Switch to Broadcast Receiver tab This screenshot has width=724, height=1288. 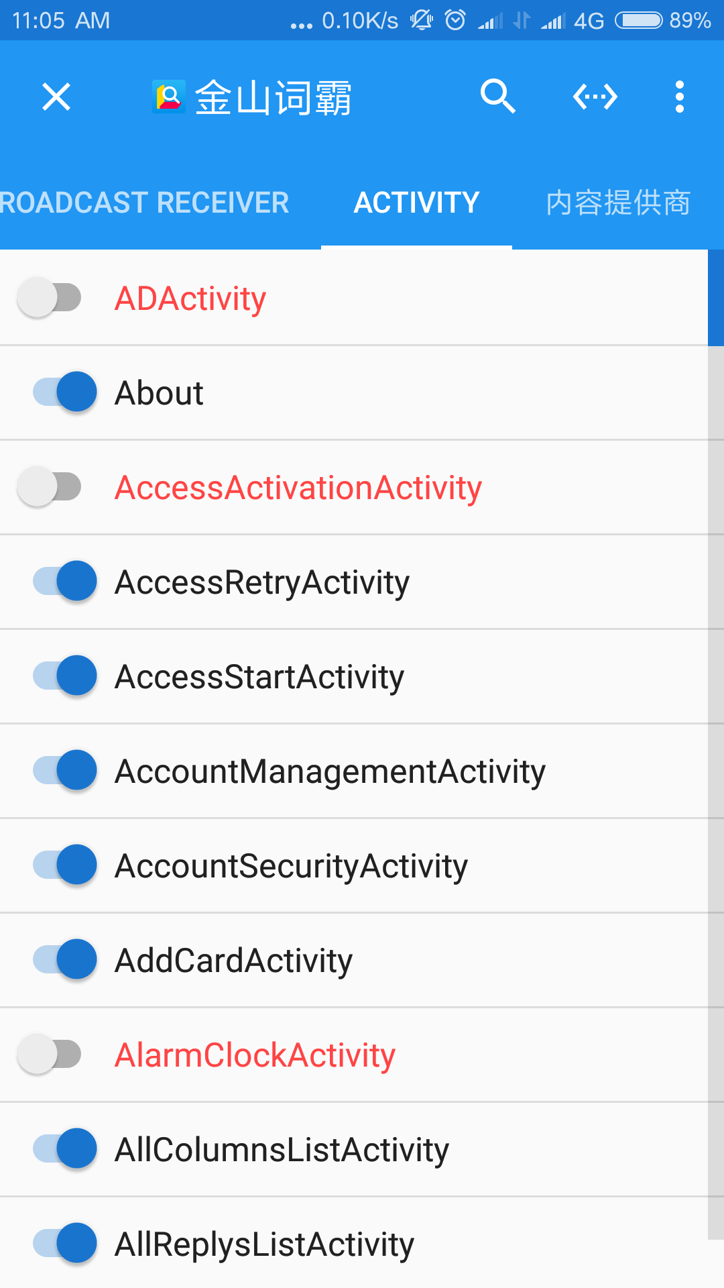pos(144,203)
